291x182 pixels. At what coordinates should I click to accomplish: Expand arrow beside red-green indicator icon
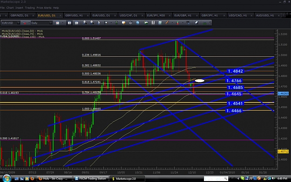coord(183,23)
